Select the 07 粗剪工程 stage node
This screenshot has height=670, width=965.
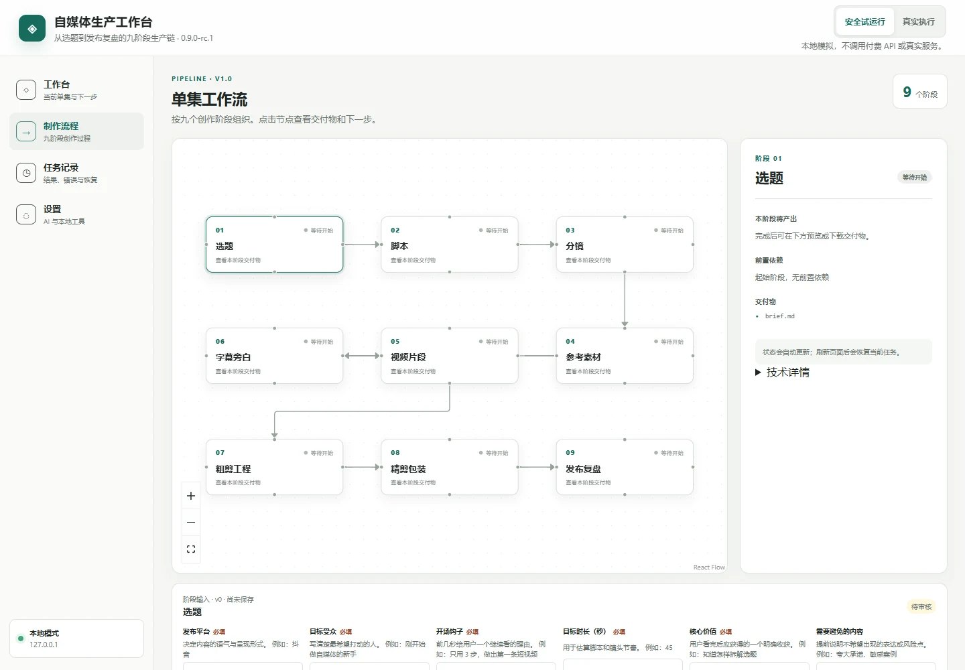[275, 467]
